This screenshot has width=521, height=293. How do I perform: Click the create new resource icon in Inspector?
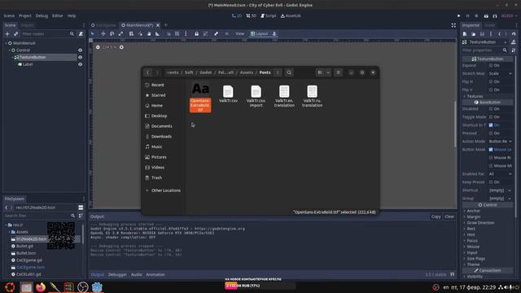[x=465, y=34]
